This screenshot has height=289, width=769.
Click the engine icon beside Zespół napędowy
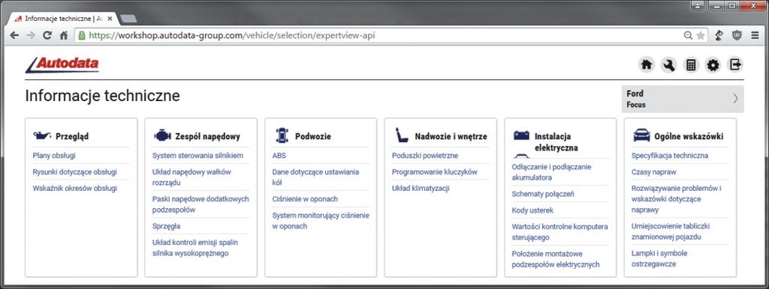pyautogui.click(x=162, y=136)
